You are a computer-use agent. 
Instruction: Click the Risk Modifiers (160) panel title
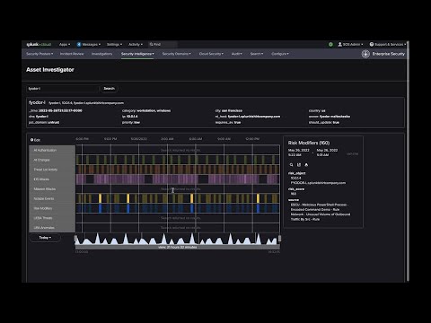tap(309, 143)
